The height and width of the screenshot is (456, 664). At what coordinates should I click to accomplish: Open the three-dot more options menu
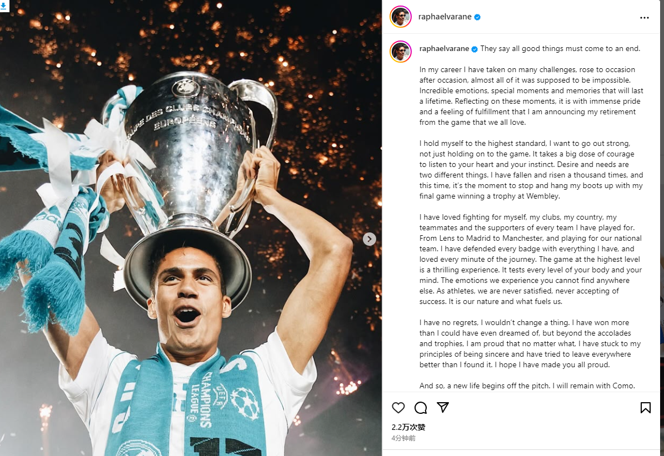pyautogui.click(x=645, y=18)
